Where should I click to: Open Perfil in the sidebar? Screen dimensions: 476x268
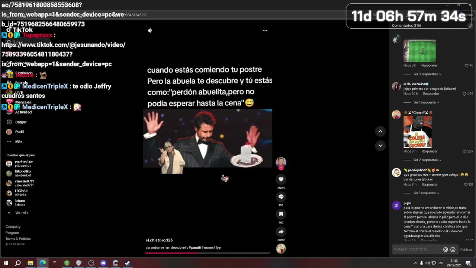point(16,132)
